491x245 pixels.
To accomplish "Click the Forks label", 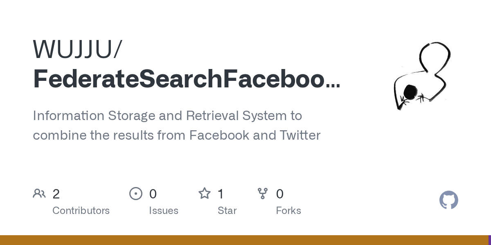I will (x=288, y=211).
